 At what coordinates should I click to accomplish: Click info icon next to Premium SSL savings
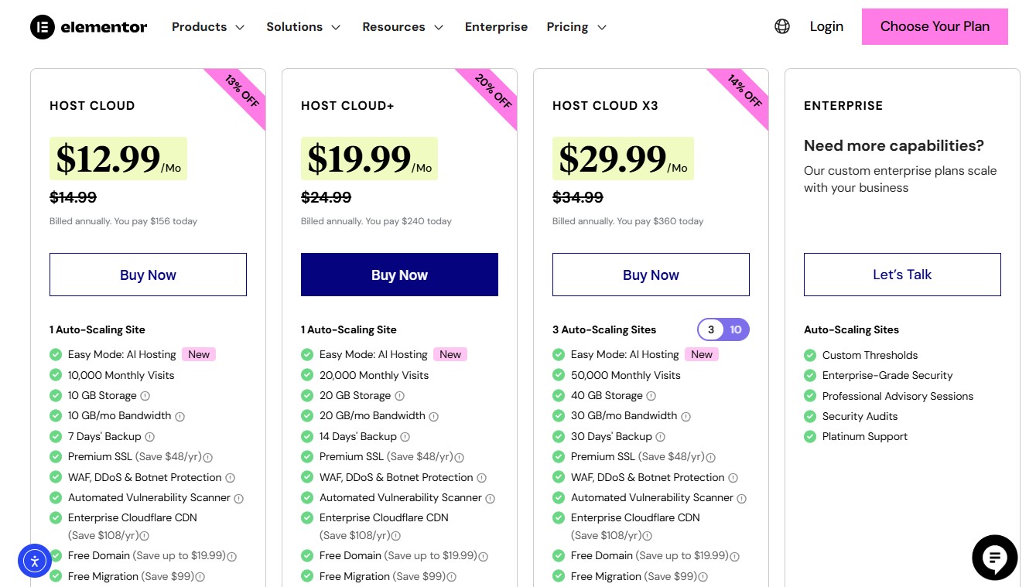point(209,456)
